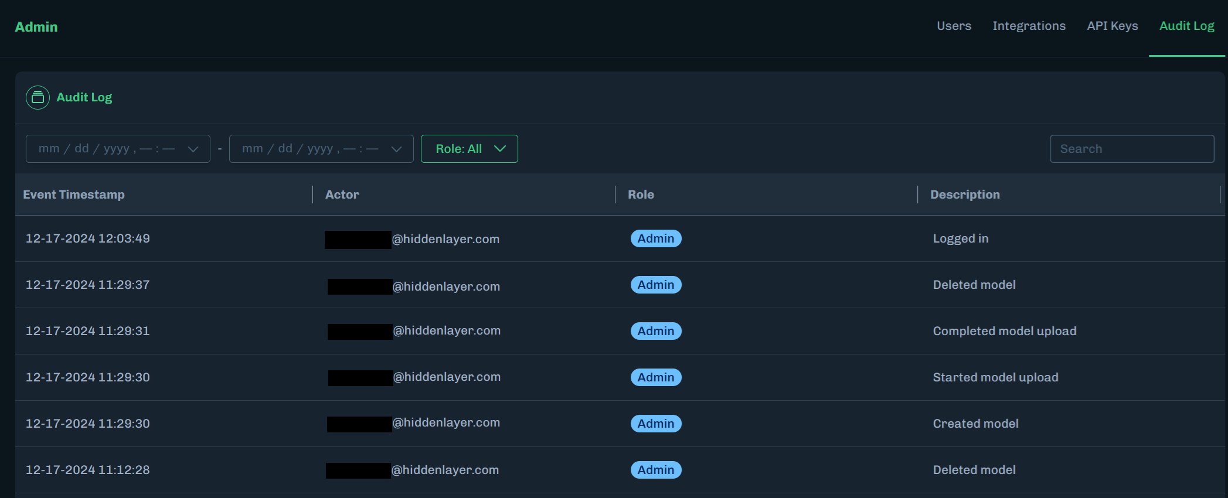Click the Admin badge on Logged in row

(x=656, y=238)
